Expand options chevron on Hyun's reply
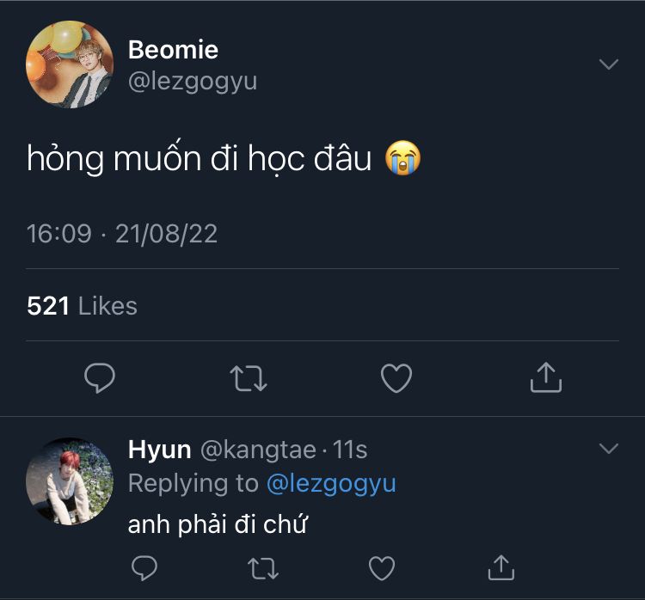Screen dimensions: 645x600 click(608, 449)
